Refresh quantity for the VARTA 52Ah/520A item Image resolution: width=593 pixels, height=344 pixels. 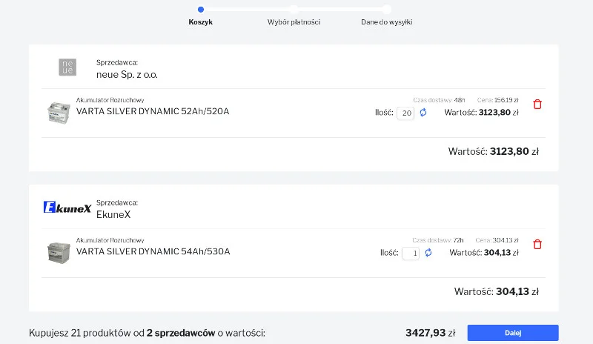[423, 113]
